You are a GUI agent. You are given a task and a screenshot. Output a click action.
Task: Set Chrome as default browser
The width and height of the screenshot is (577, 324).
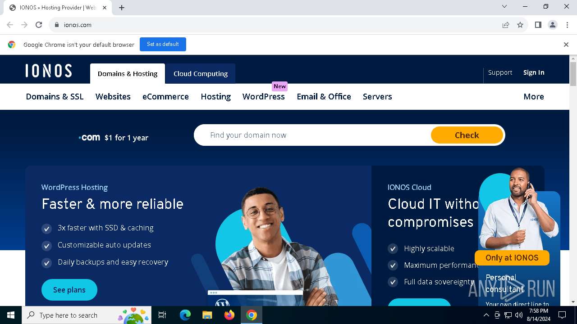(163, 44)
